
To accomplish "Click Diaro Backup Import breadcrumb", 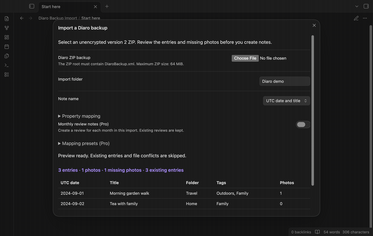I will [x=58, y=18].
